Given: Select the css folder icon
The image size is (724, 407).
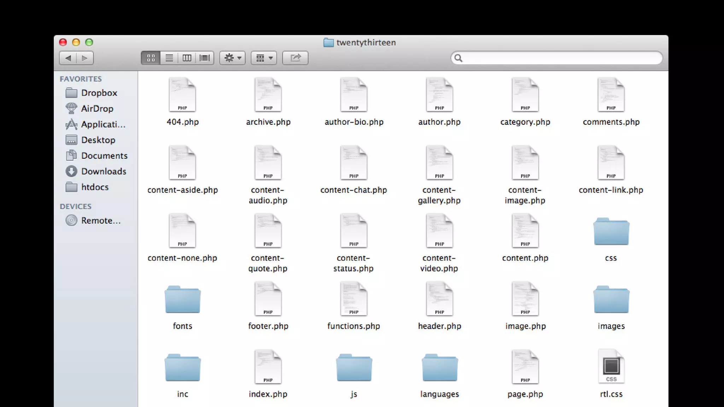Looking at the screenshot, I should (611, 232).
